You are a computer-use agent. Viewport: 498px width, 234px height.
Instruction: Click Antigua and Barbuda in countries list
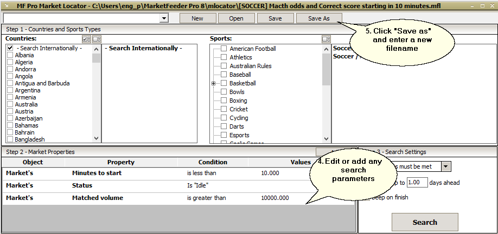42,83
